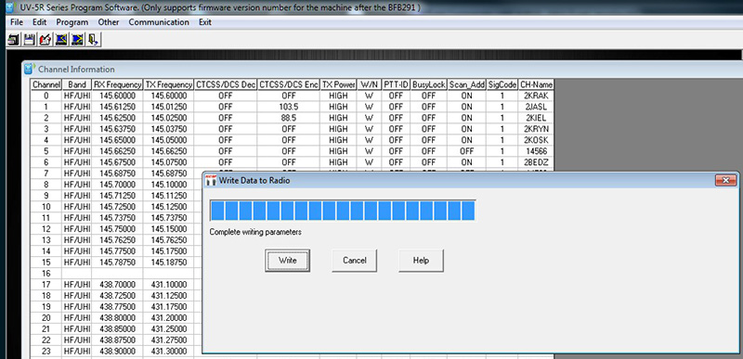Open the Other menu
Viewport: 743px width, 359px height.
point(109,22)
